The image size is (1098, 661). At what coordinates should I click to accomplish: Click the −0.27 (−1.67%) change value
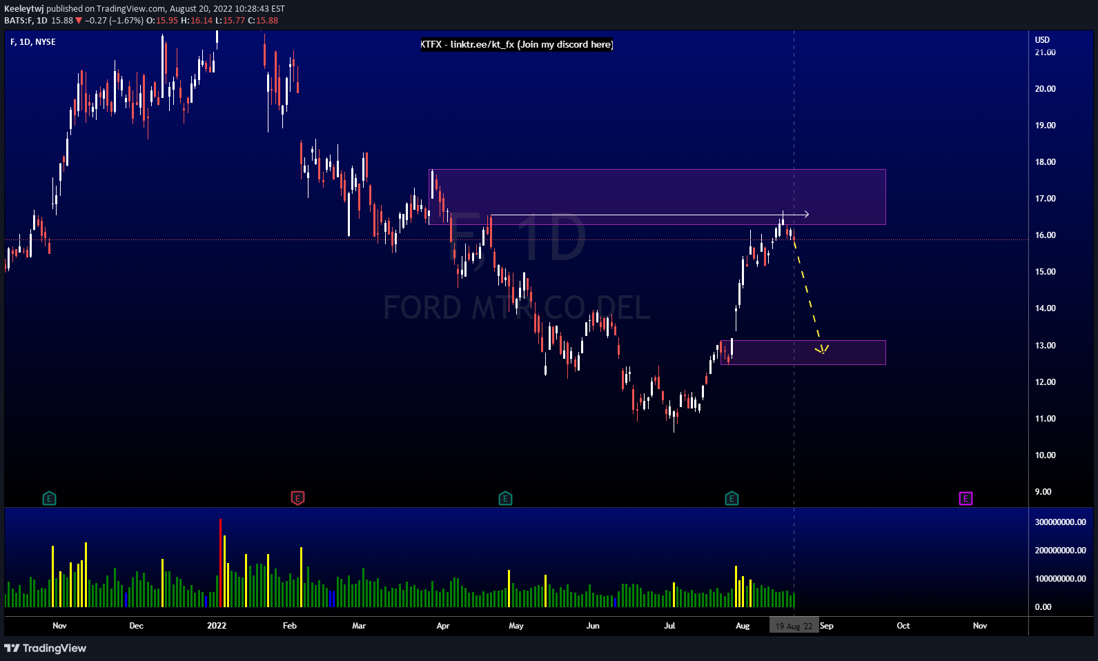pos(115,21)
